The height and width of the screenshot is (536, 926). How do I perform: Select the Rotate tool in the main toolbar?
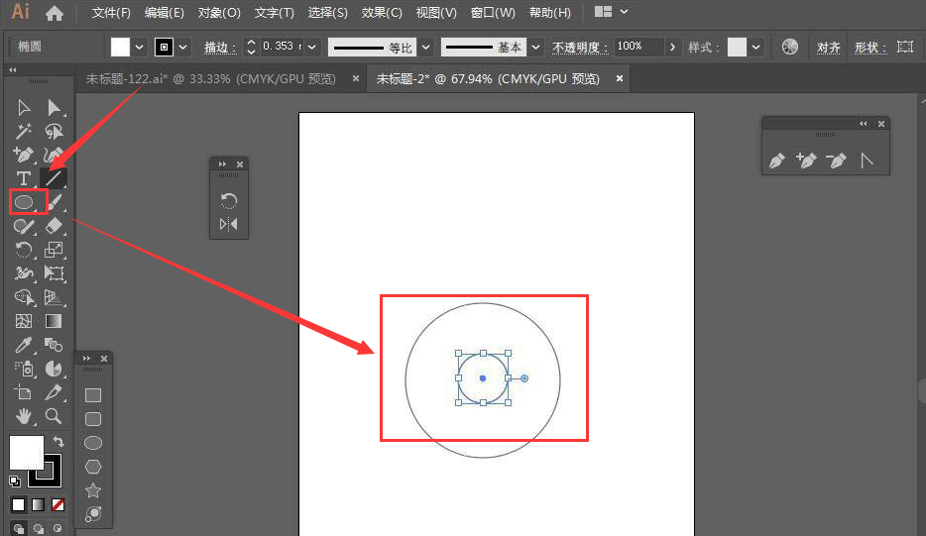coord(24,250)
